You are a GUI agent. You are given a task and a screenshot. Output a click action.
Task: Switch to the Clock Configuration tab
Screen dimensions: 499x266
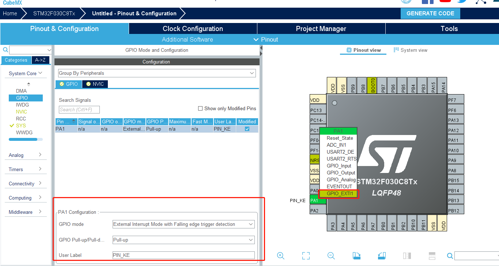pos(193,28)
